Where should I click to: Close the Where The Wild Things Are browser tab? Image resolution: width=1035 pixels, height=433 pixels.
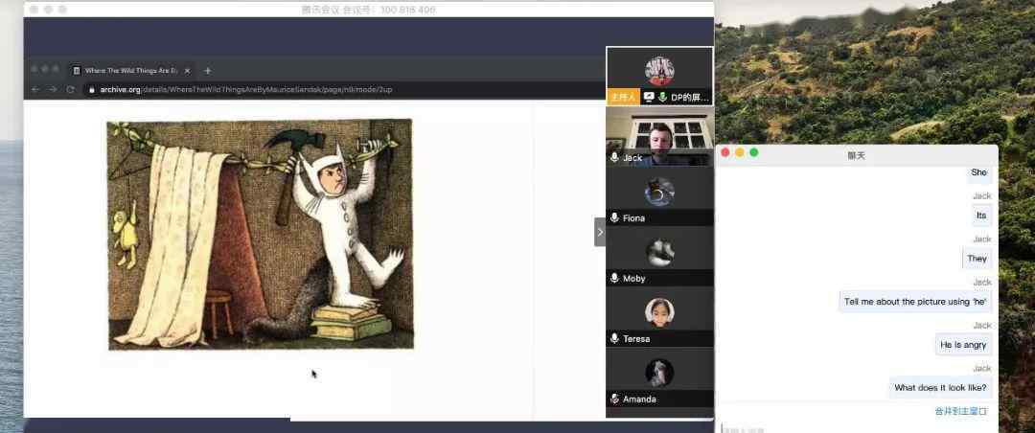coord(188,71)
